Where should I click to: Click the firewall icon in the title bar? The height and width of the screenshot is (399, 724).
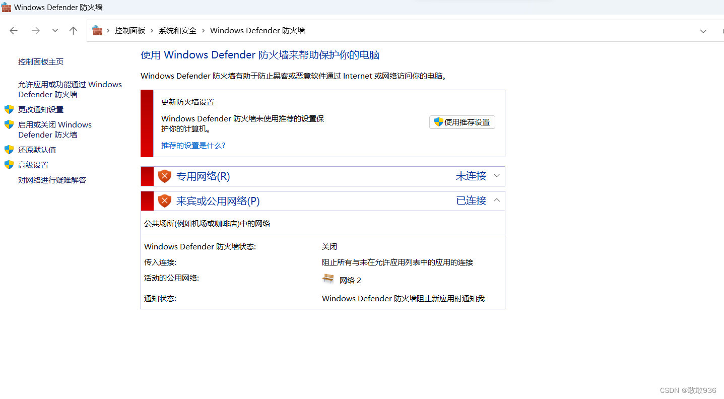[x=6, y=7]
